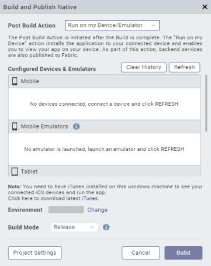Select the Tablet section header
Image resolution: width=211 pixels, height=266 pixels.
tap(104, 171)
